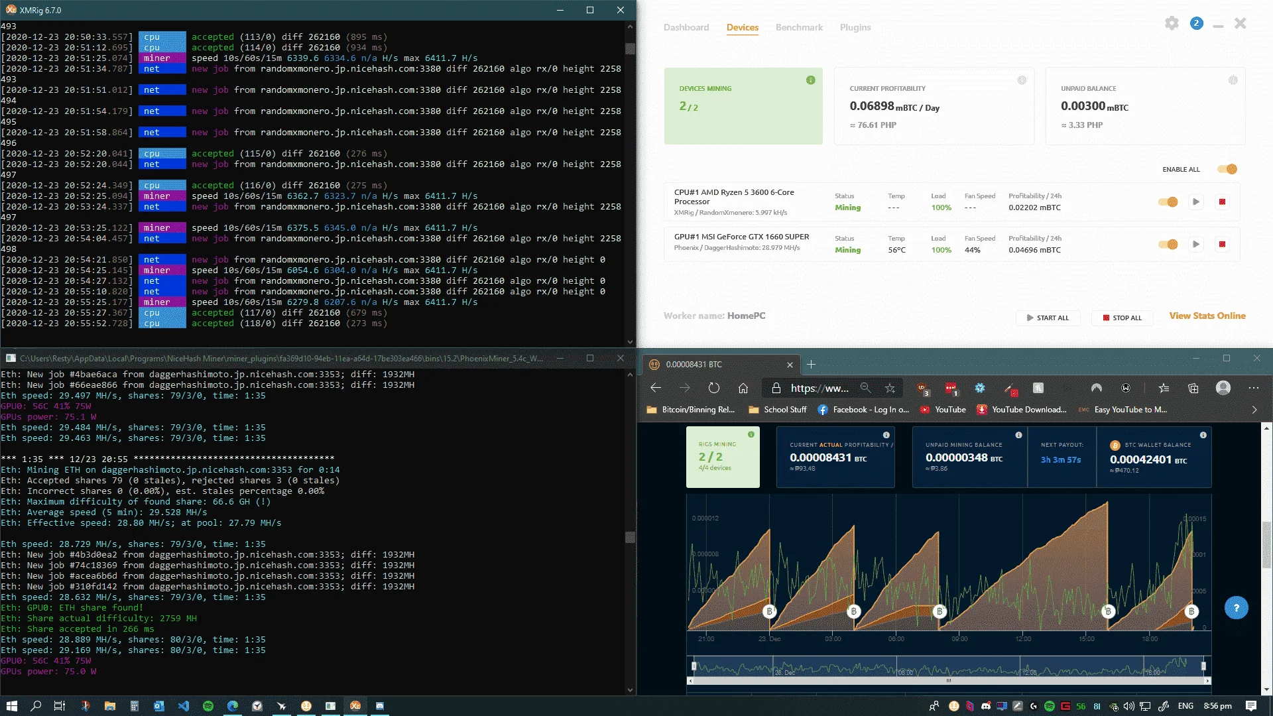This screenshot has height=716, width=1273.
Task: Click the Next Payout countdown 3h 3m 57s
Action: pyautogui.click(x=1061, y=459)
